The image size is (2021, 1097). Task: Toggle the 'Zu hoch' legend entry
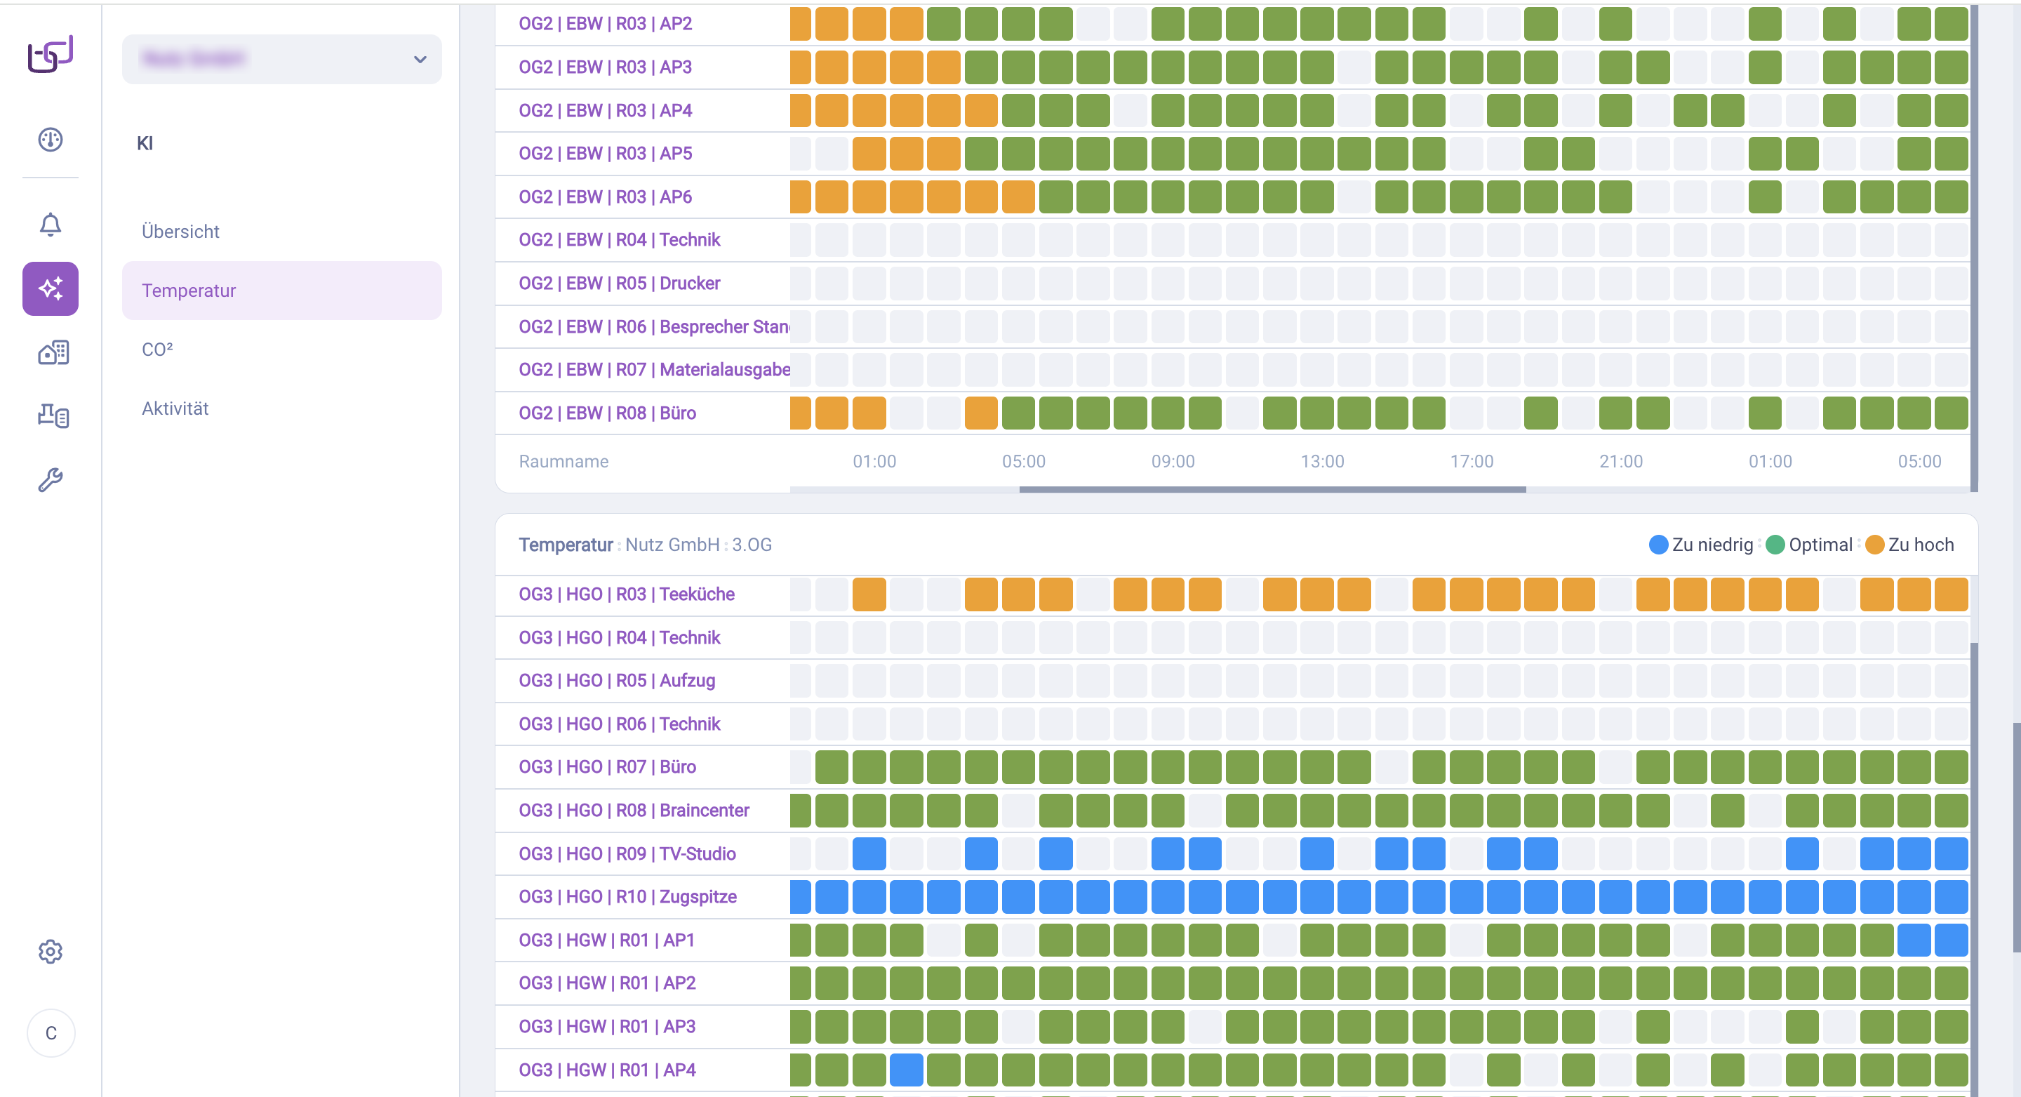click(1909, 545)
